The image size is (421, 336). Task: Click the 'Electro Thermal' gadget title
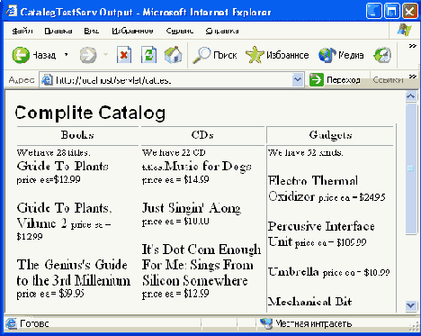pyautogui.click(x=313, y=181)
